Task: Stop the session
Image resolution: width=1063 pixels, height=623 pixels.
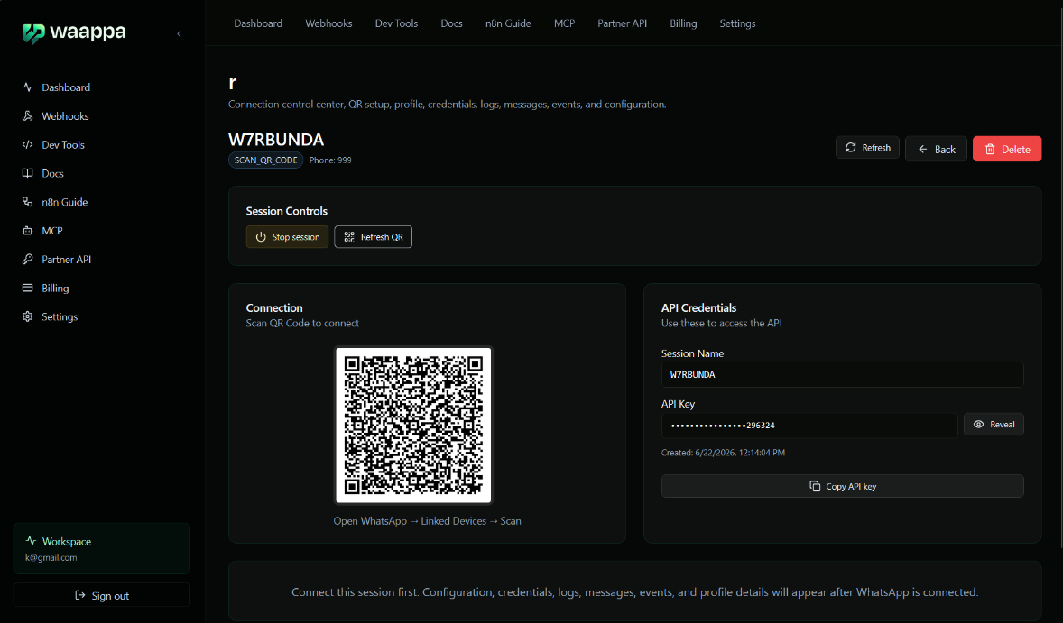Action: (x=288, y=237)
